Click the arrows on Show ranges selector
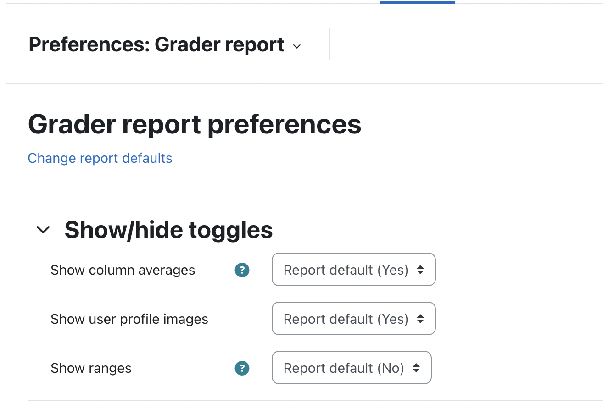Screen dimensions: 603x409 (416, 368)
